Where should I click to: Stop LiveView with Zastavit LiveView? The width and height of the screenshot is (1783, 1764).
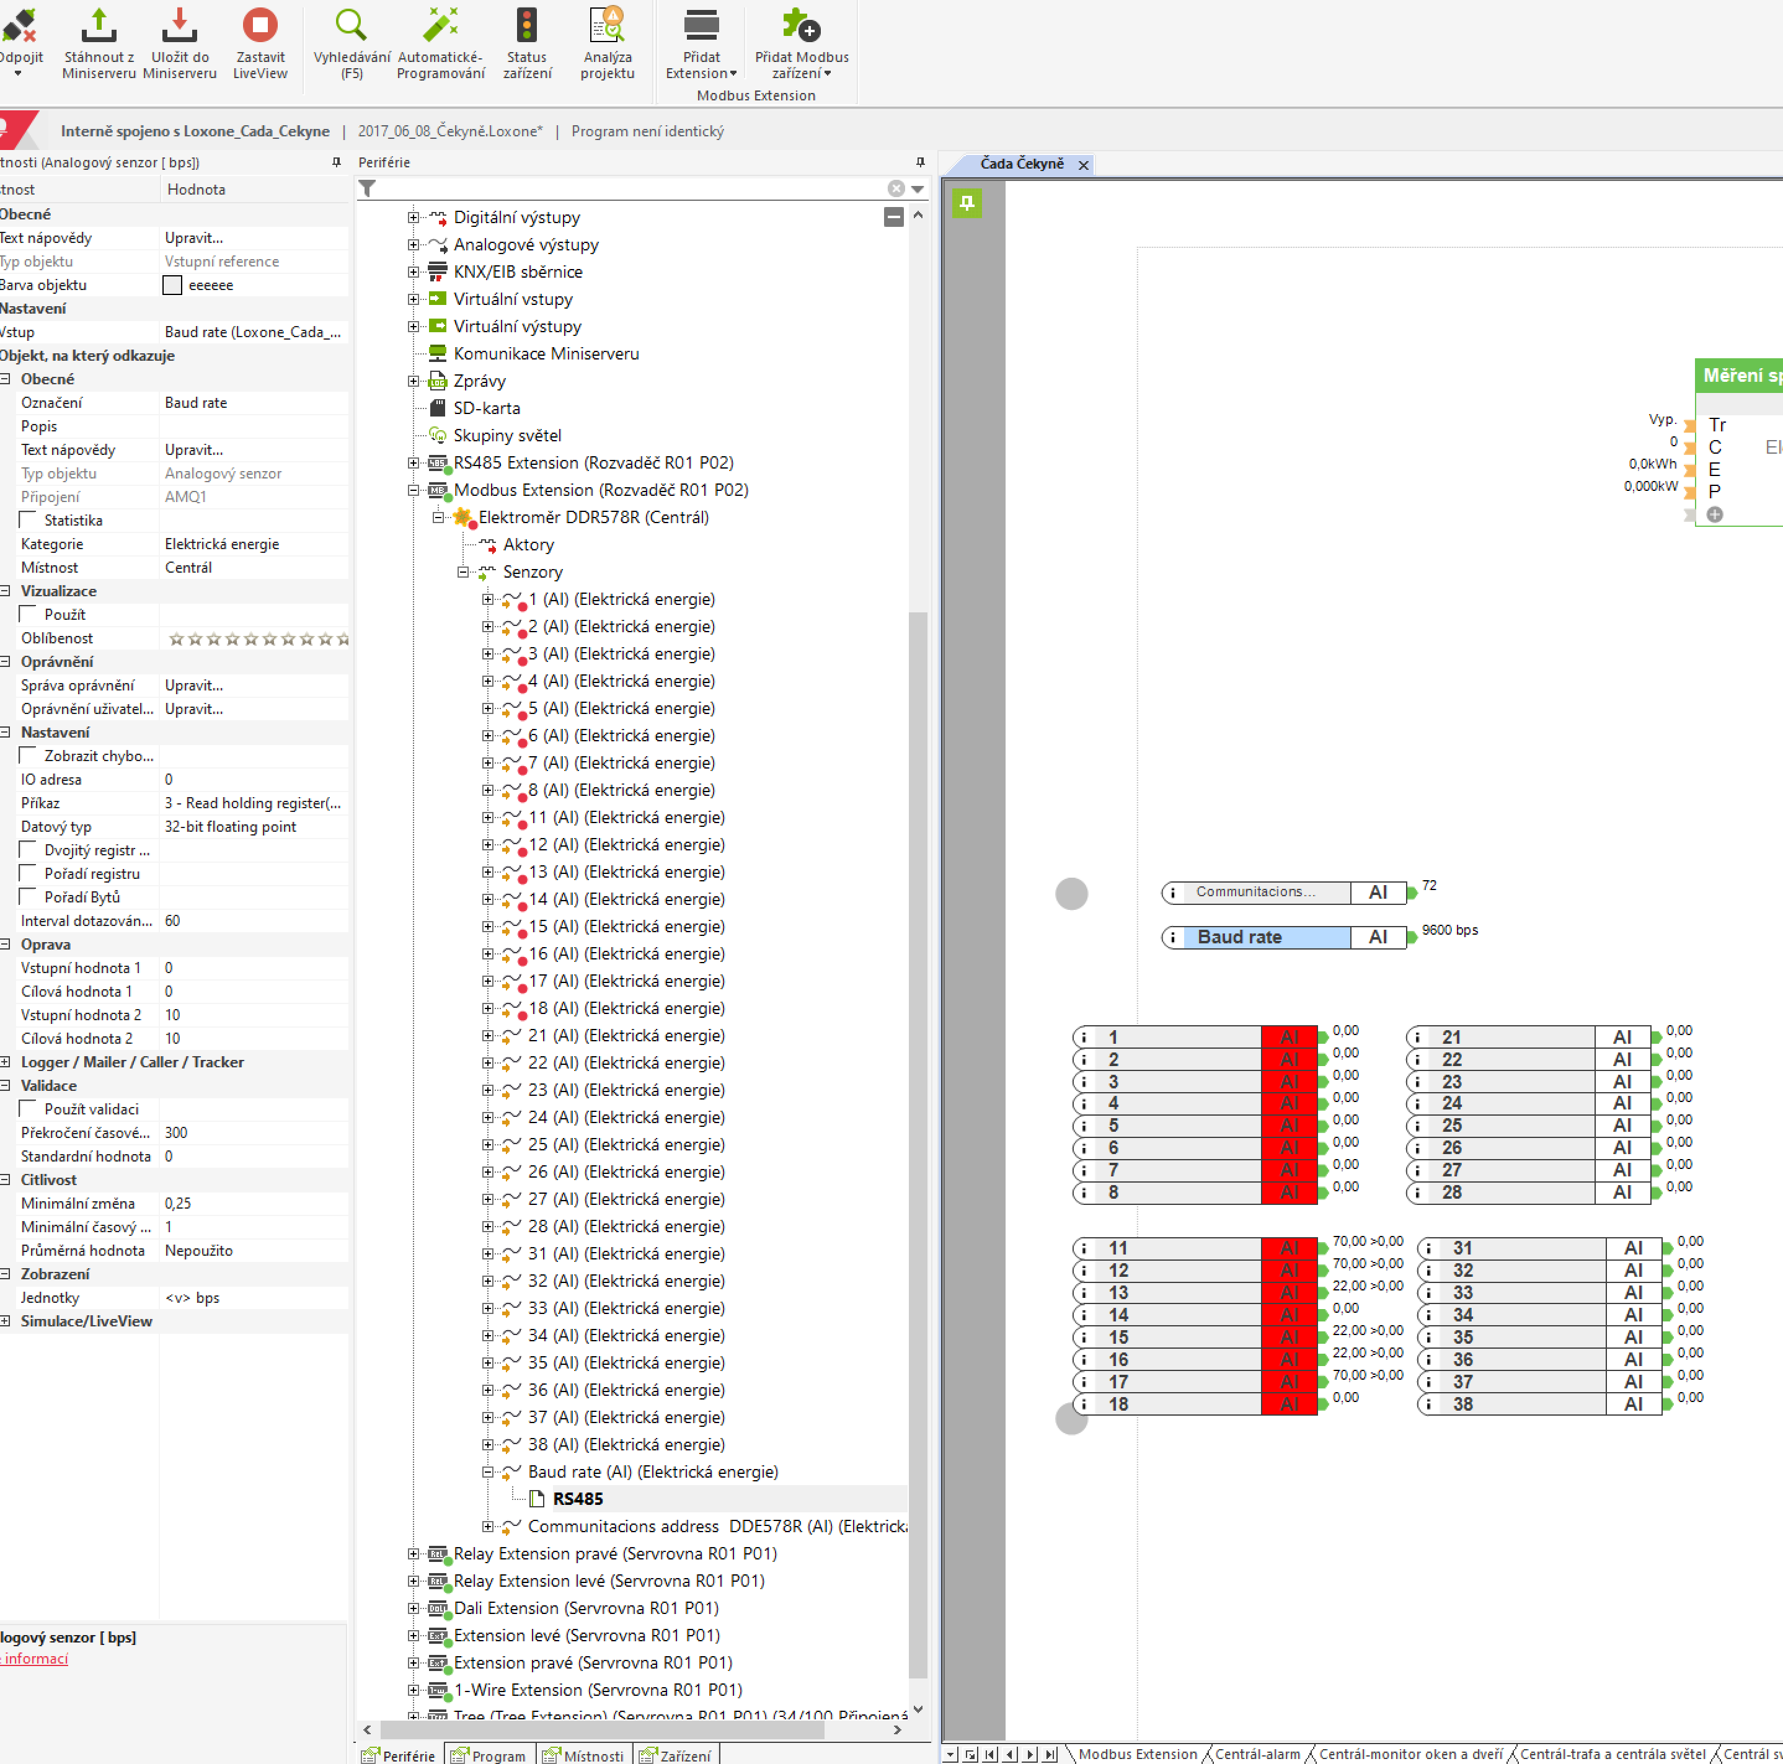click(x=260, y=43)
